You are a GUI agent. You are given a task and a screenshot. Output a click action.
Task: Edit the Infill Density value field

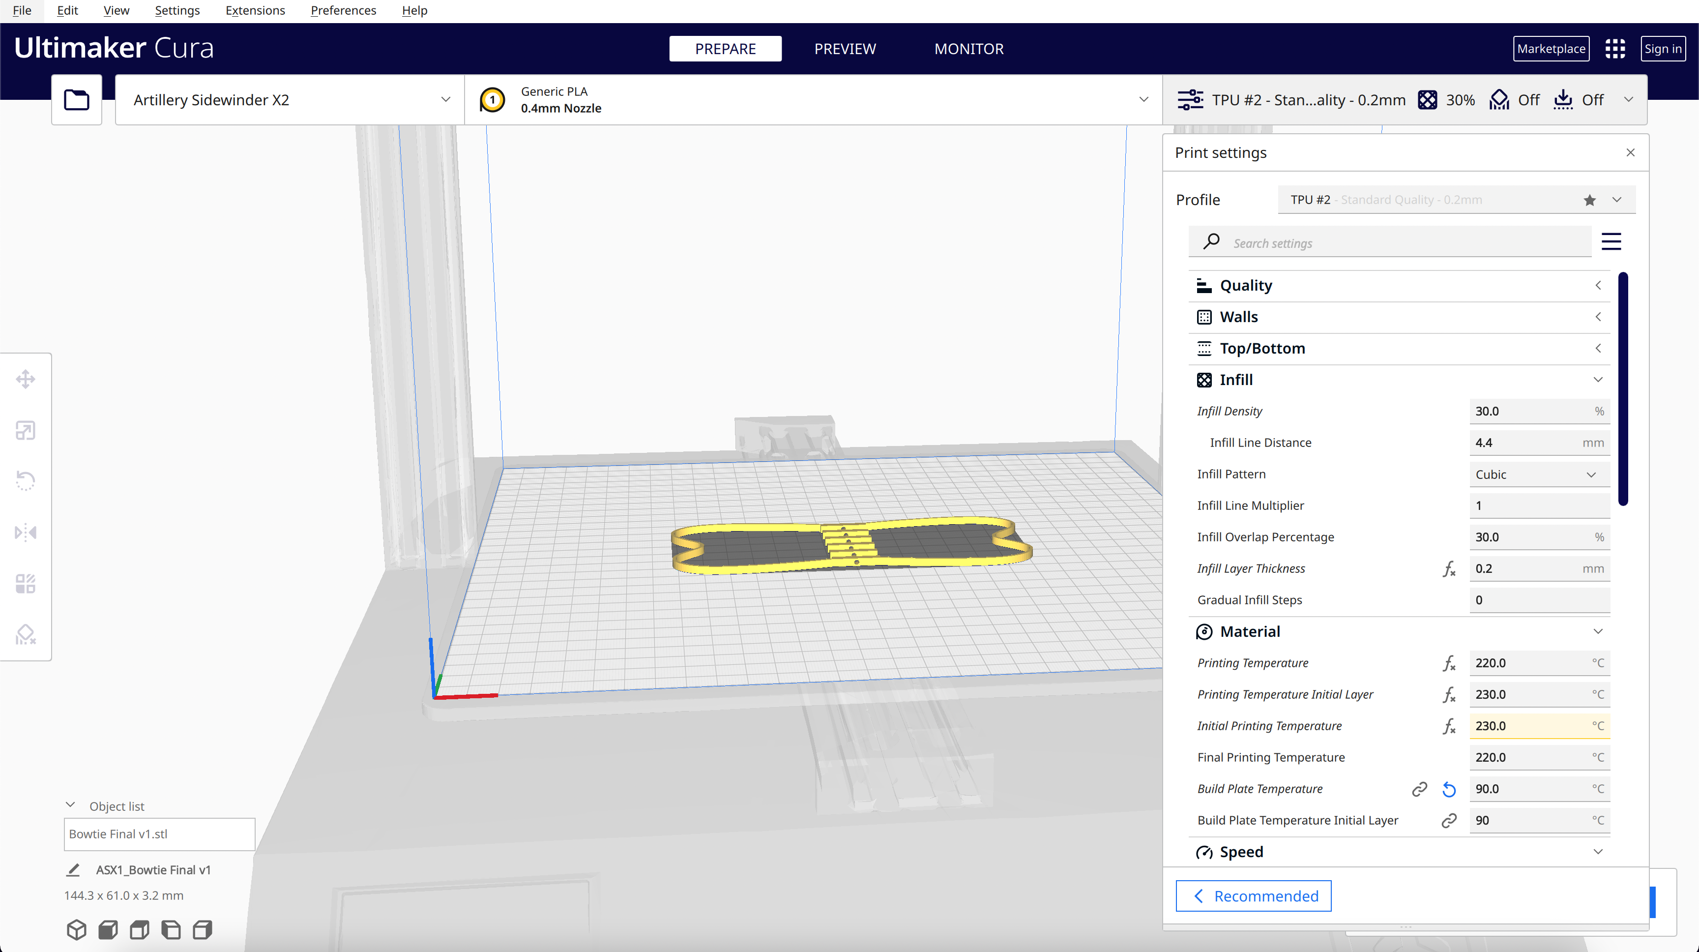tap(1539, 411)
